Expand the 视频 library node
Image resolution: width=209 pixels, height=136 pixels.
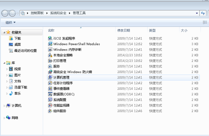tap(7, 69)
